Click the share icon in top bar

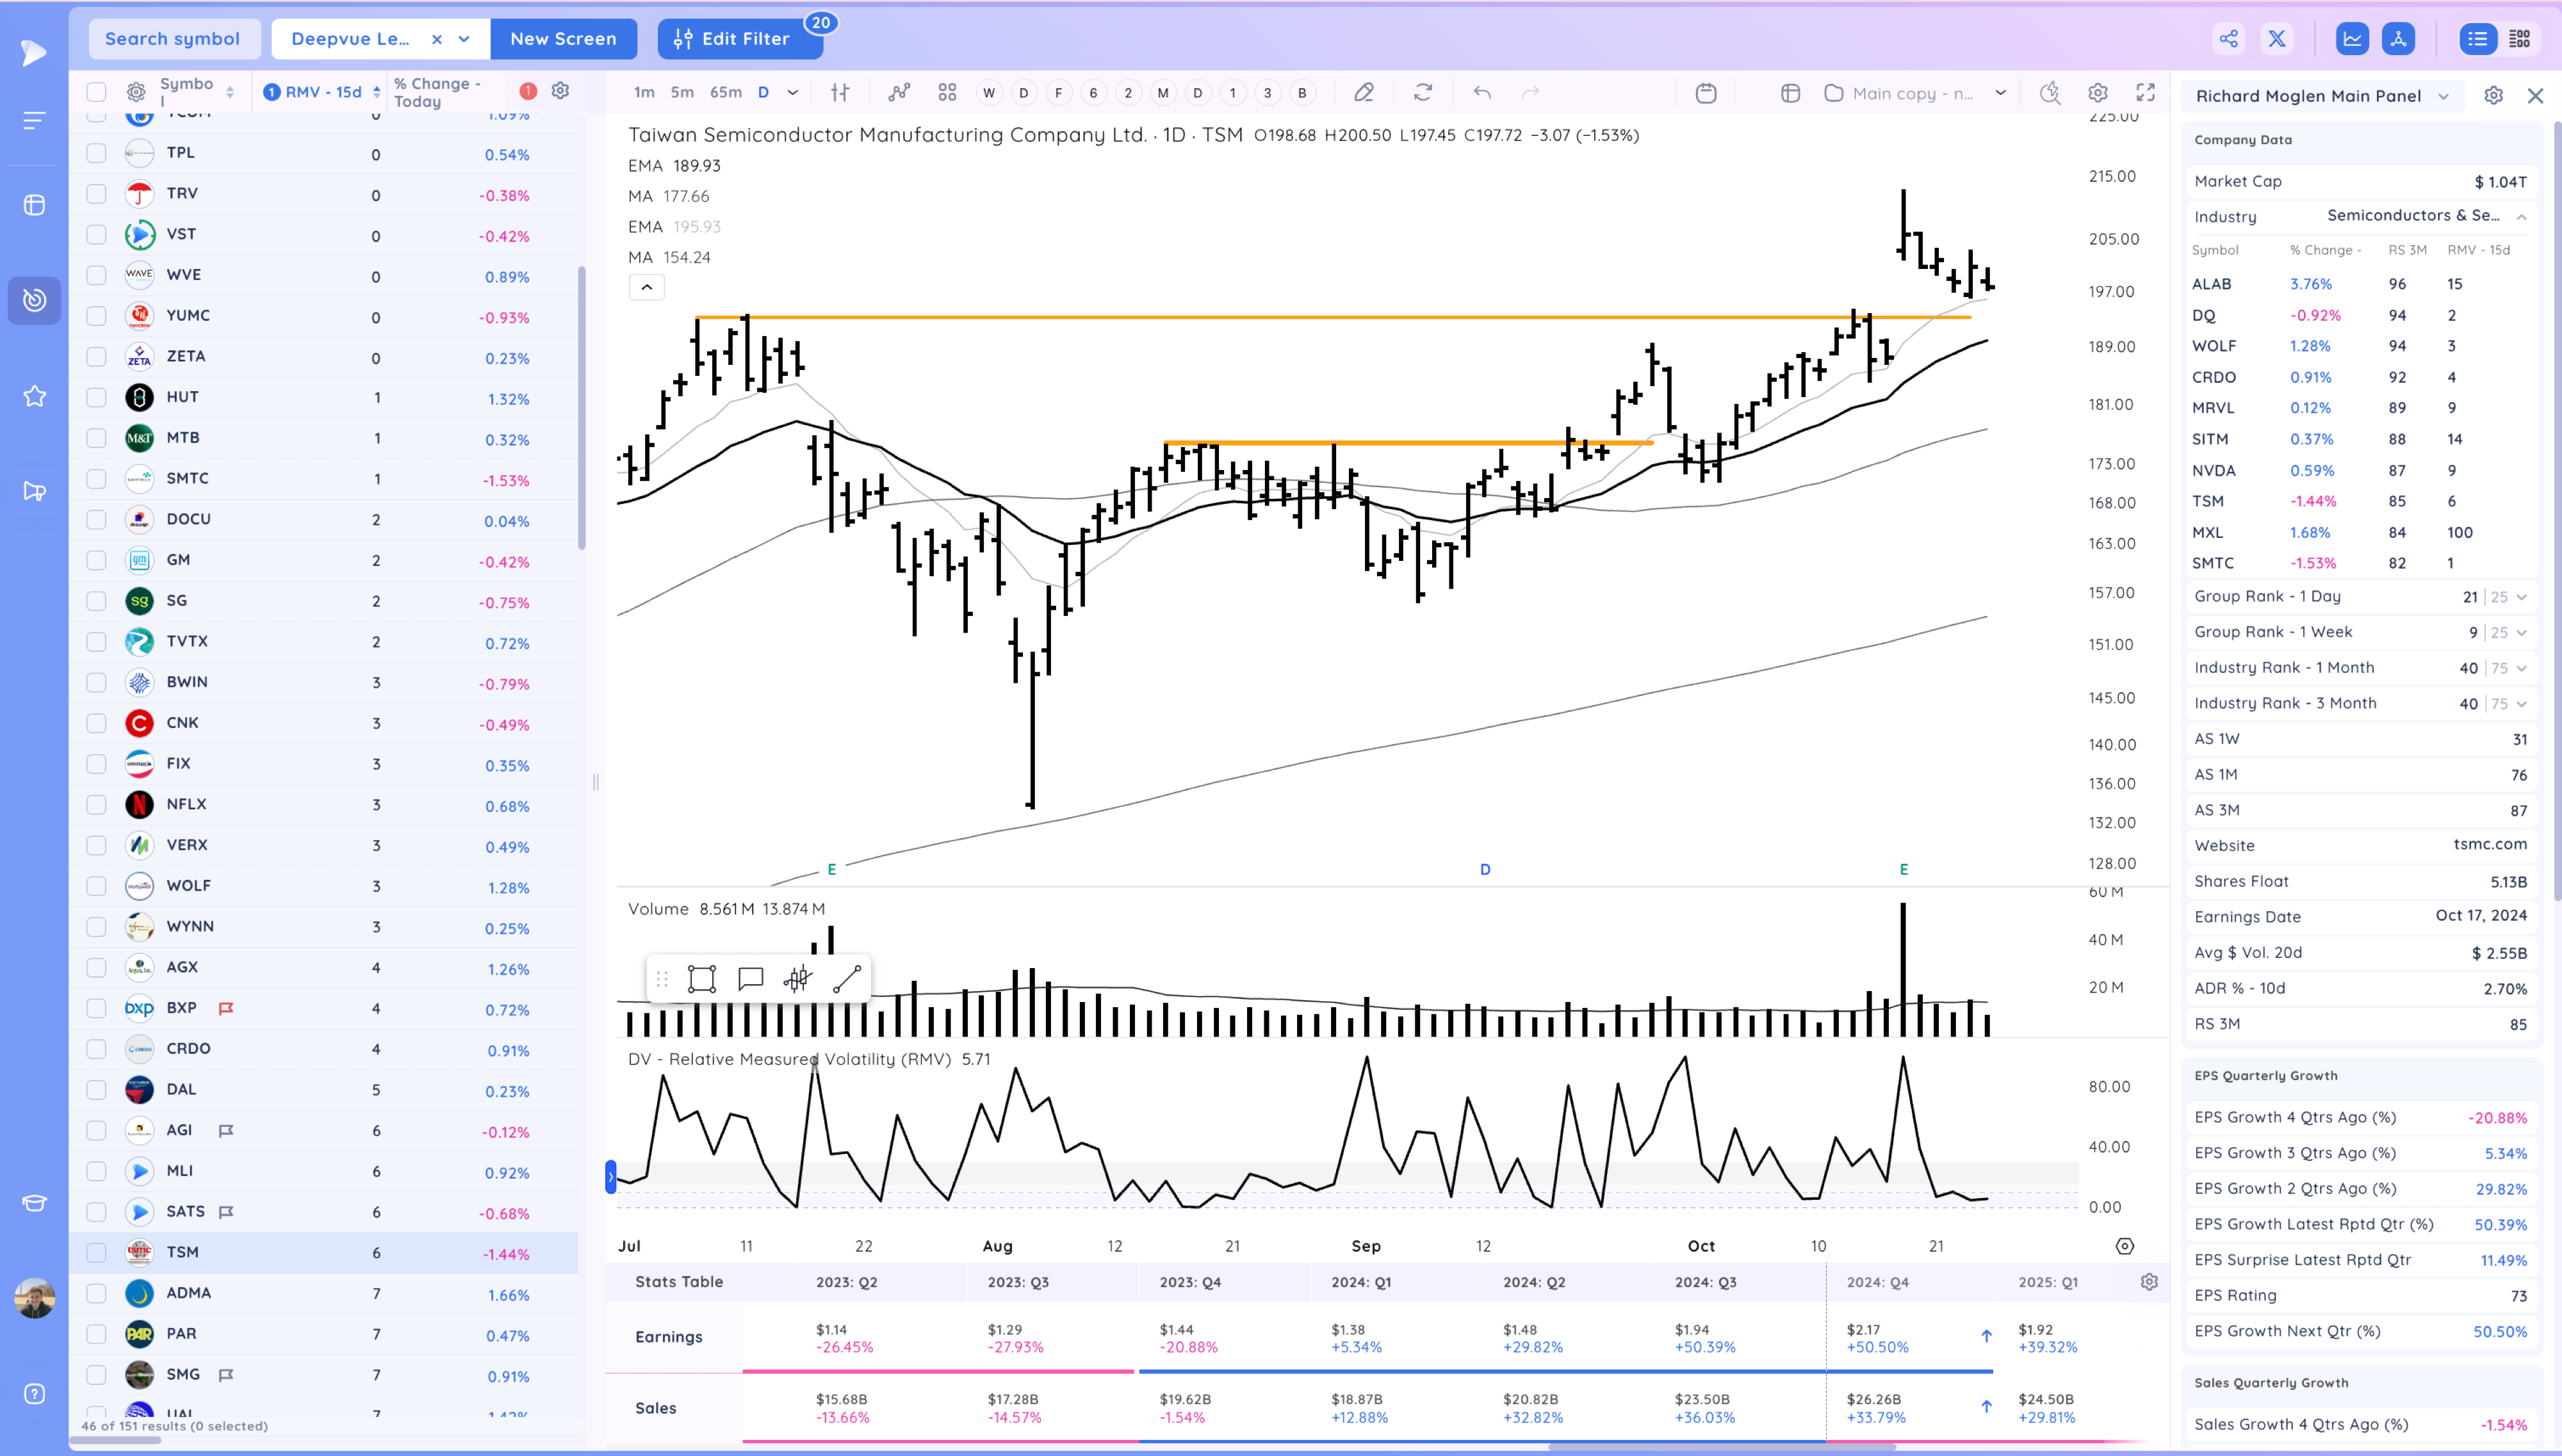click(x=2228, y=39)
